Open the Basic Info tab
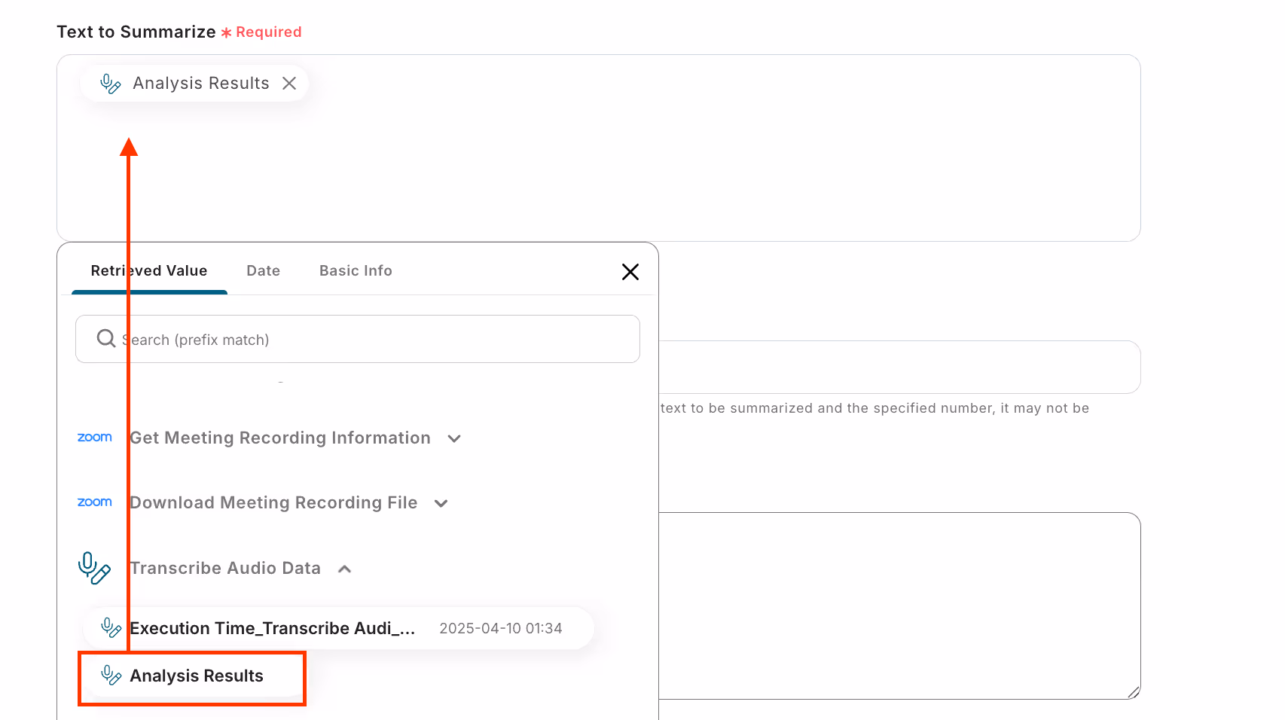This screenshot has width=1285, height=720. coord(356,270)
